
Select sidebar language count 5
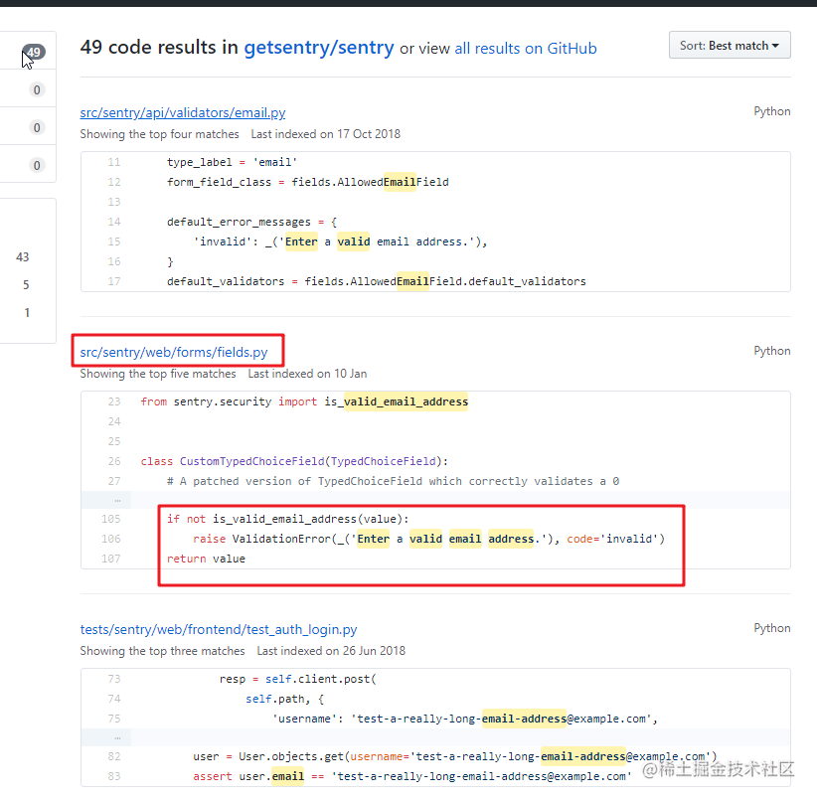[26, 285]
